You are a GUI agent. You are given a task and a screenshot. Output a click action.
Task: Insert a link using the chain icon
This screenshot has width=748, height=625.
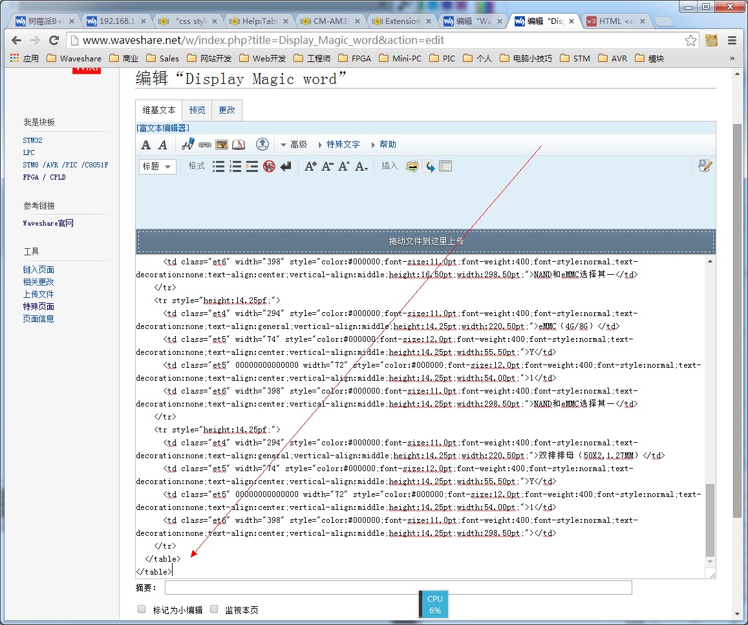click(x=205, y=144)
